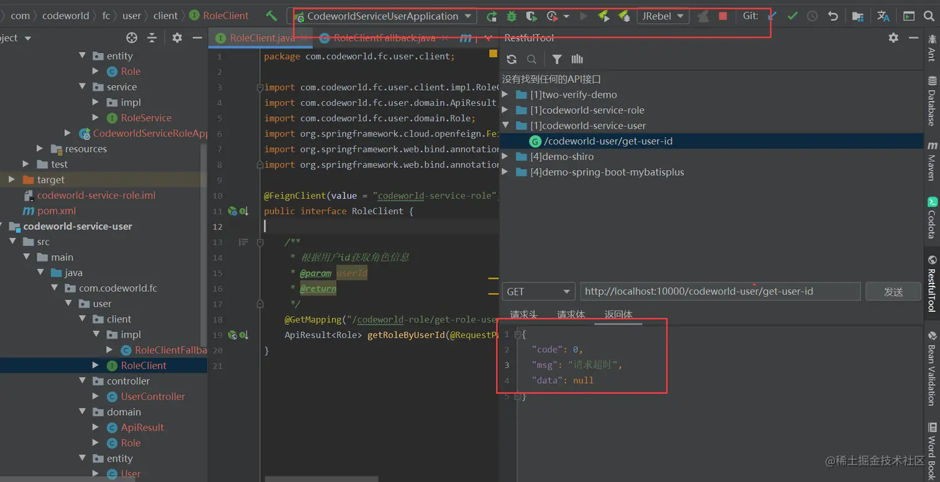Image resolution: width=940 pixels, height=482 pixels.
Task: Click the request URL input field
Action: (x=721, y=291)
